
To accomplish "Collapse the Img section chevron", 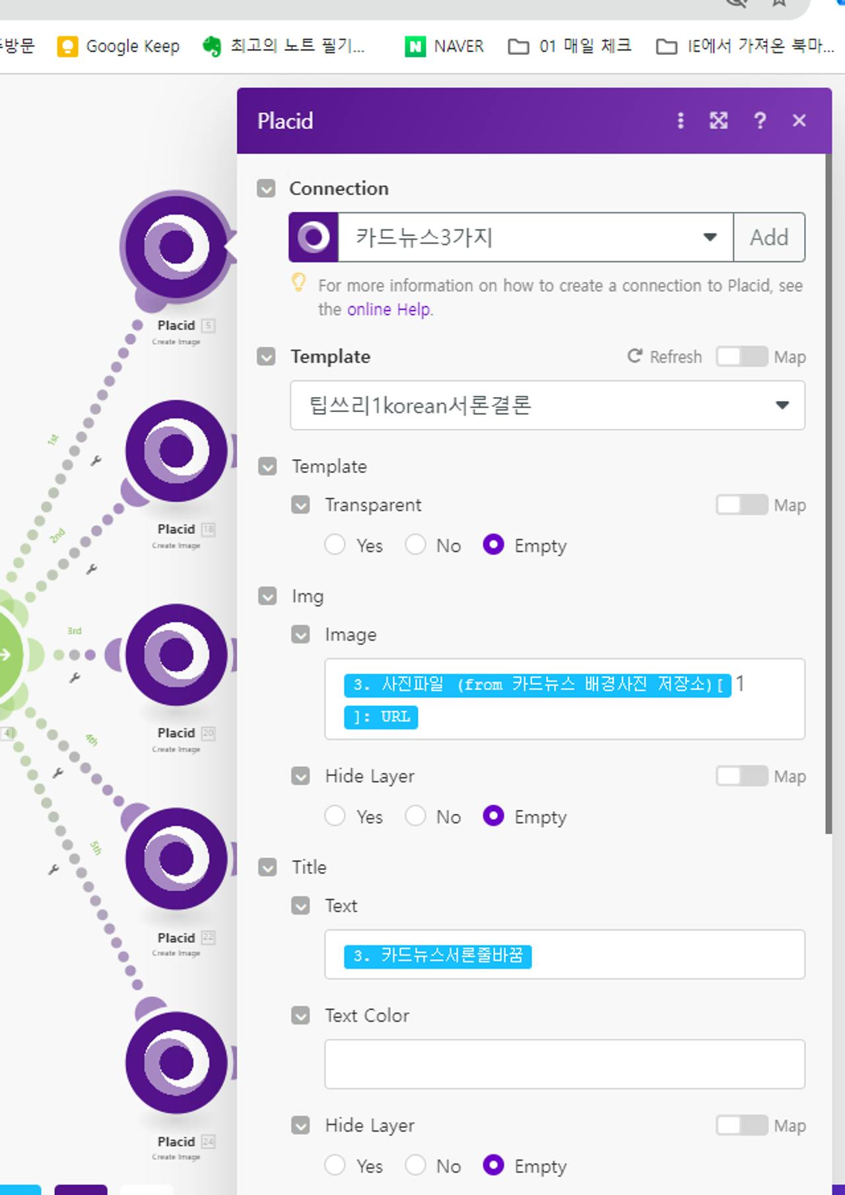I will pyautogui.click(x=267, y=597).
